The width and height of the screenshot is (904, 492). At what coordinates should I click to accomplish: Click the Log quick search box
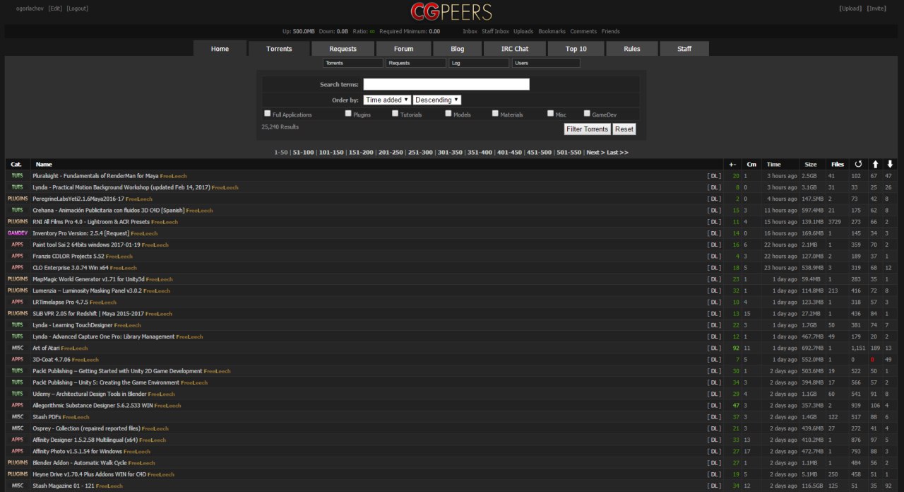click(x=479, y=63)
